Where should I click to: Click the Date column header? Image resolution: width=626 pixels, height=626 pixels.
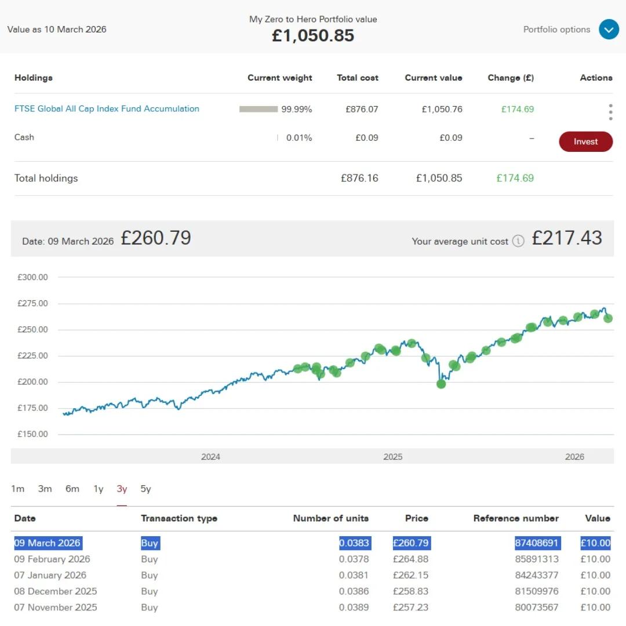25,518
